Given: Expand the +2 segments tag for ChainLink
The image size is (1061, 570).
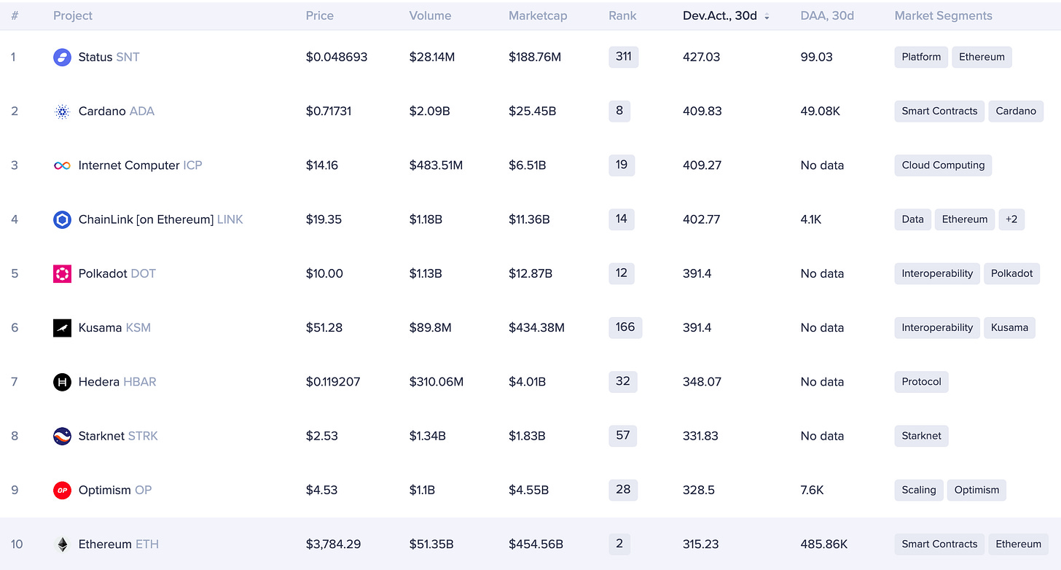Looking at the screenshot, I should tap(1011, 219).
